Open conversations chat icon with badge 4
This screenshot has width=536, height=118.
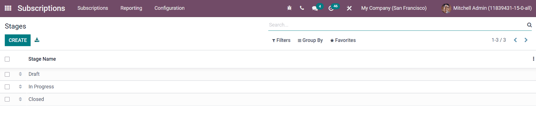317,8
